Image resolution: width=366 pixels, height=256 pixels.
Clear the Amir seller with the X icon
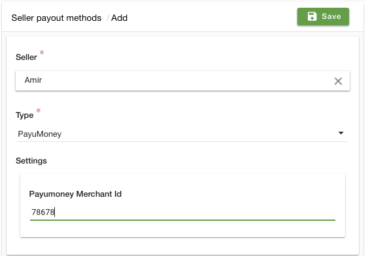(x=338, y=81)
